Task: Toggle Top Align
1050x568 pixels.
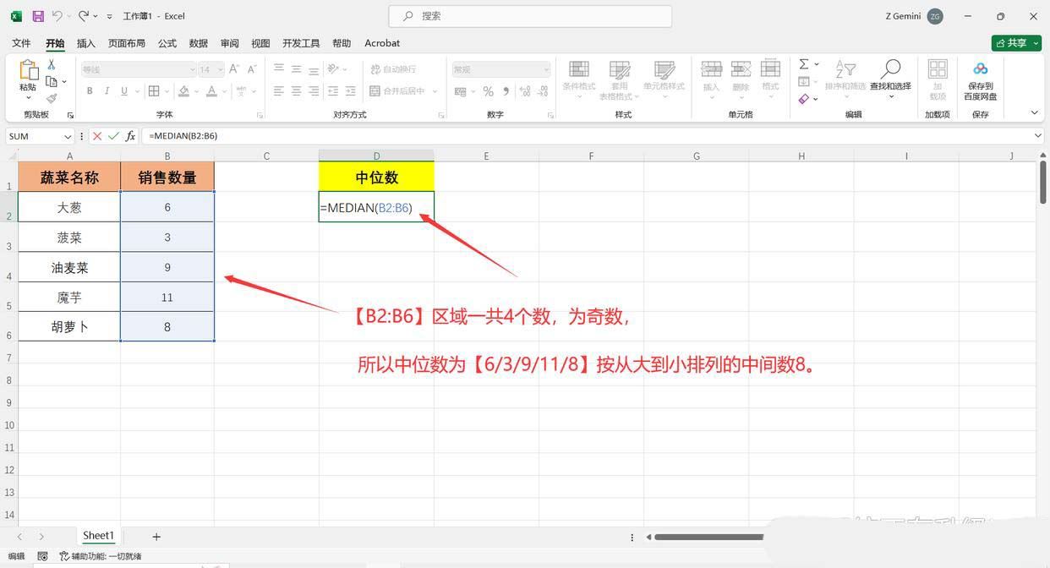Action: [279, 69]
